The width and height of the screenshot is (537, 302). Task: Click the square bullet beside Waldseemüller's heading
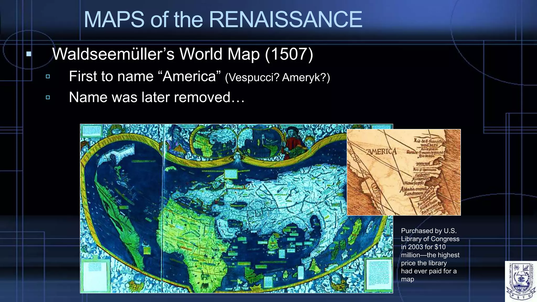(29, 54)
